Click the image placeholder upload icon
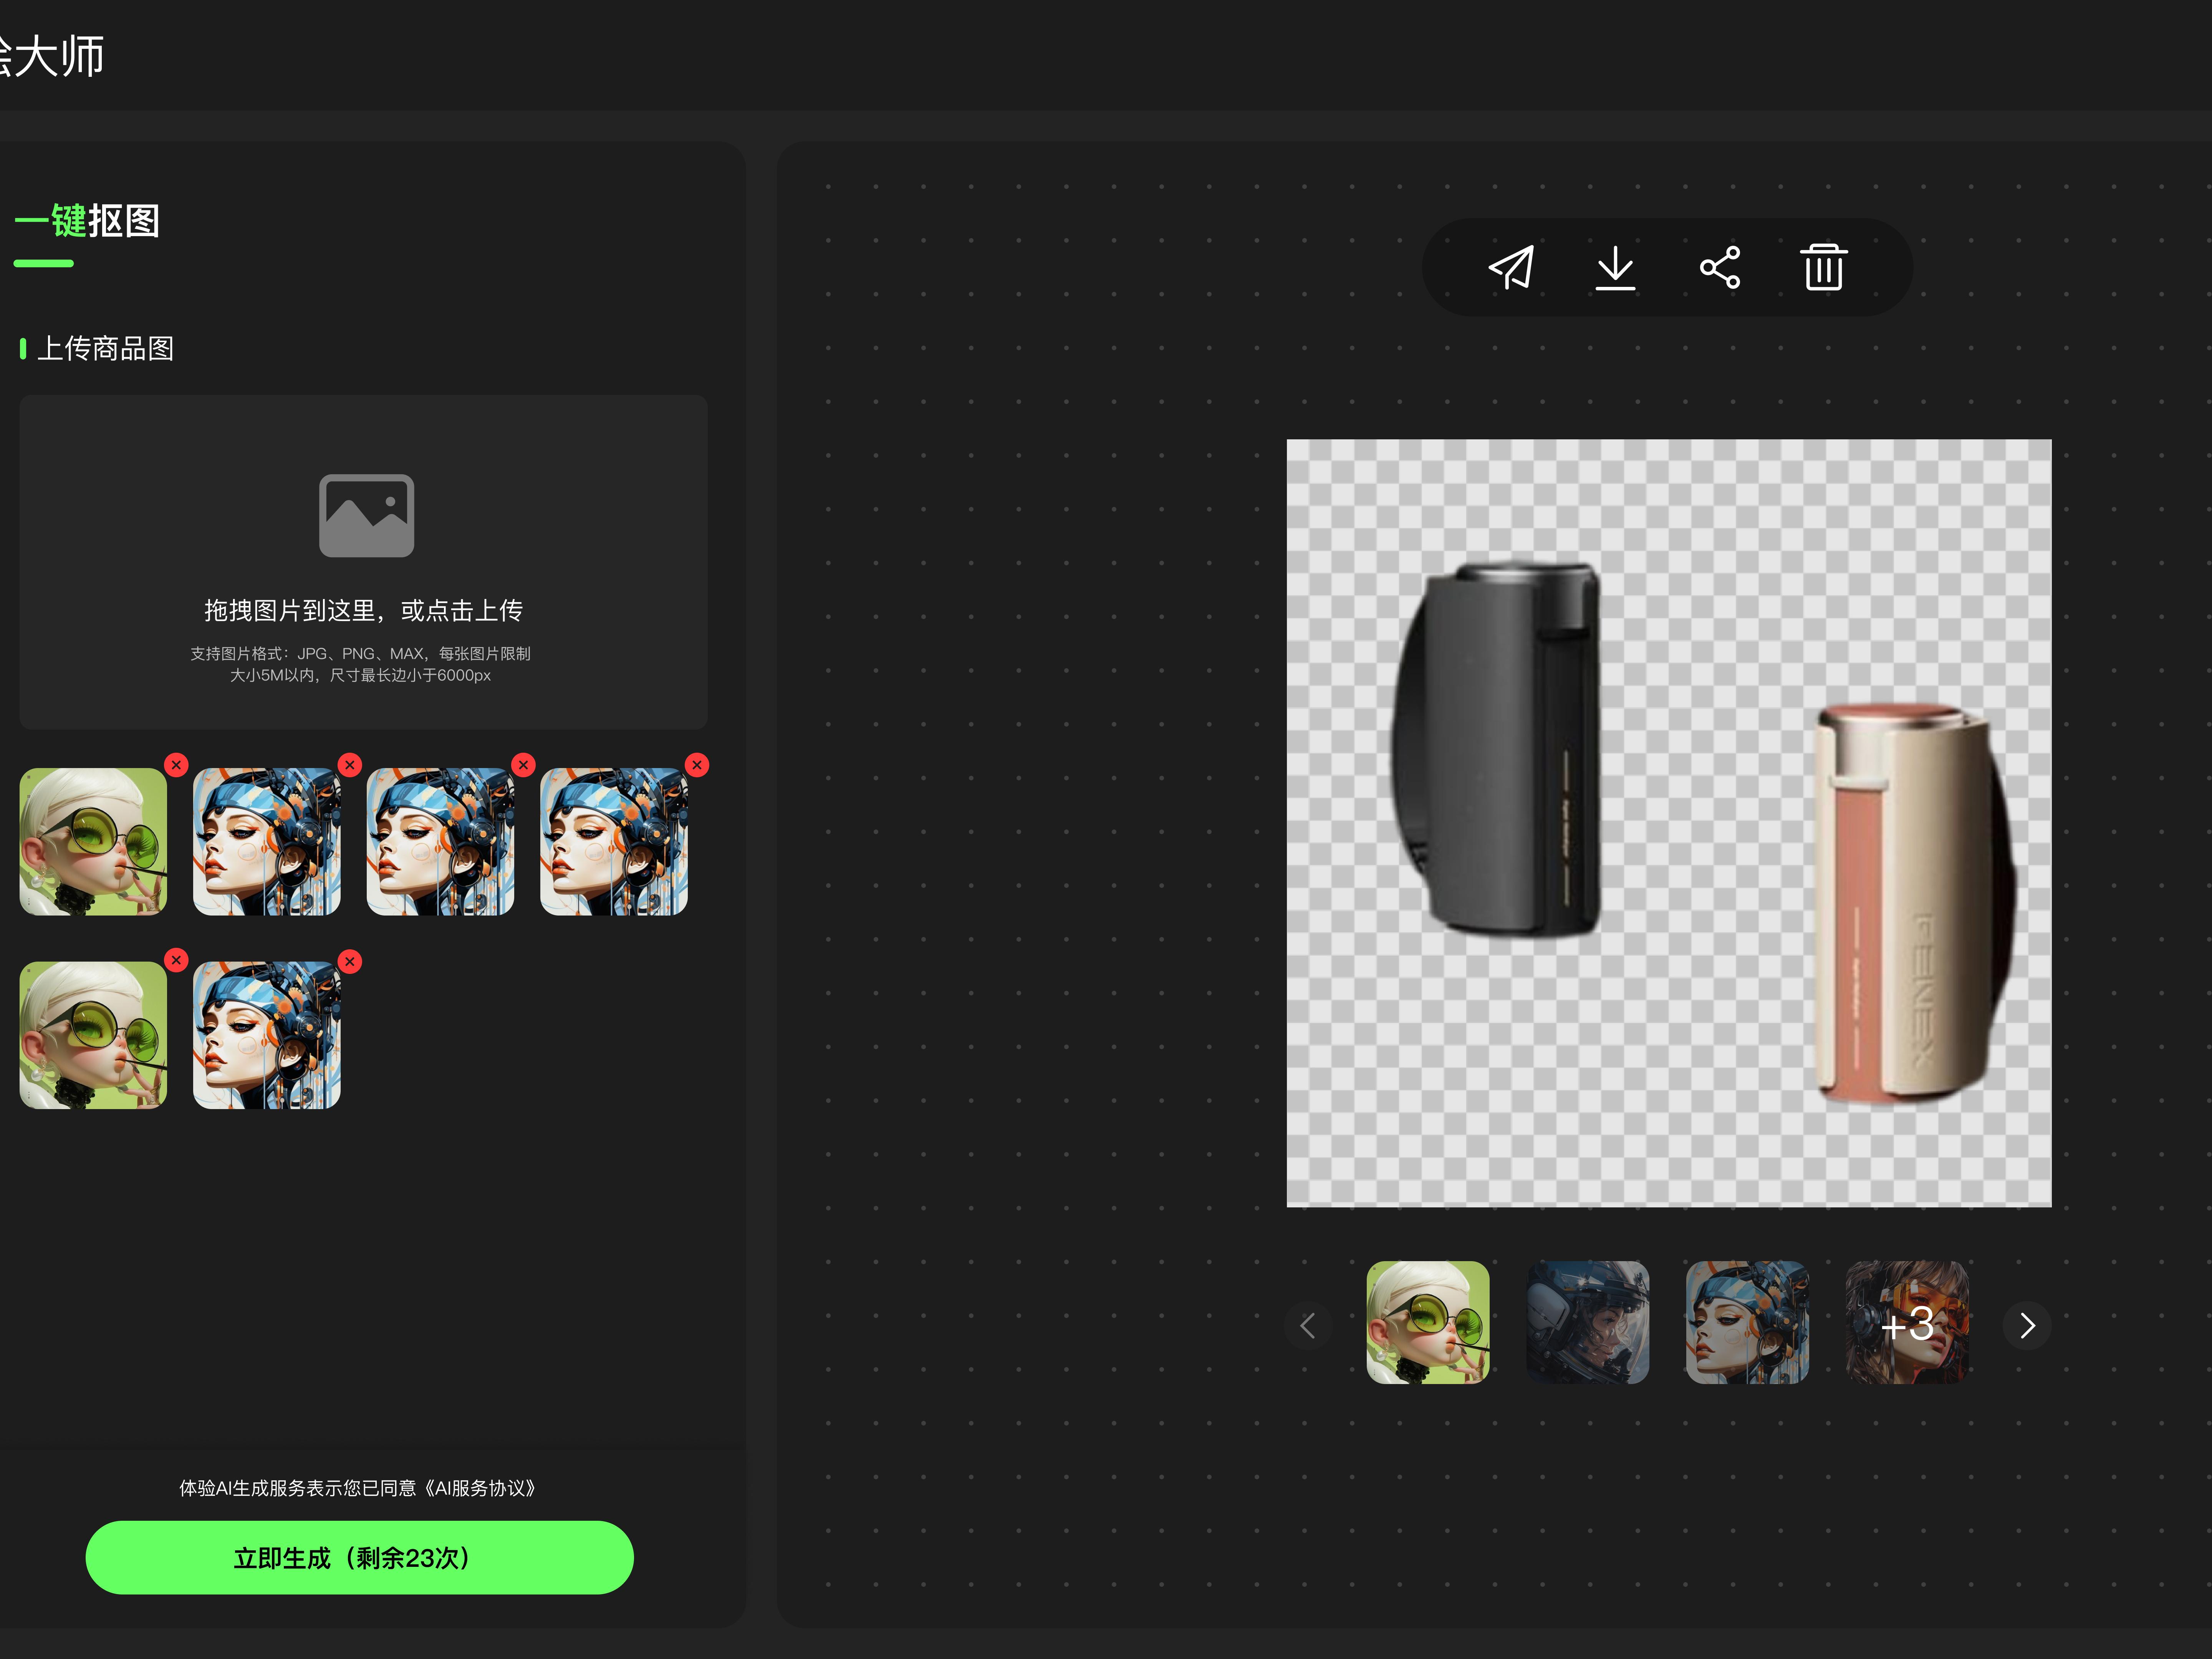This screenshot has height=1659, width=2212. point(366,515)
